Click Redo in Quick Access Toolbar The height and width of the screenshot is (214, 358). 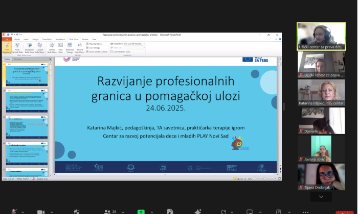point(17,35)
